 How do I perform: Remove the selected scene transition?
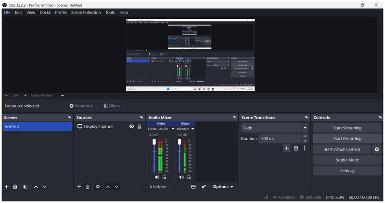click(296, 148)
